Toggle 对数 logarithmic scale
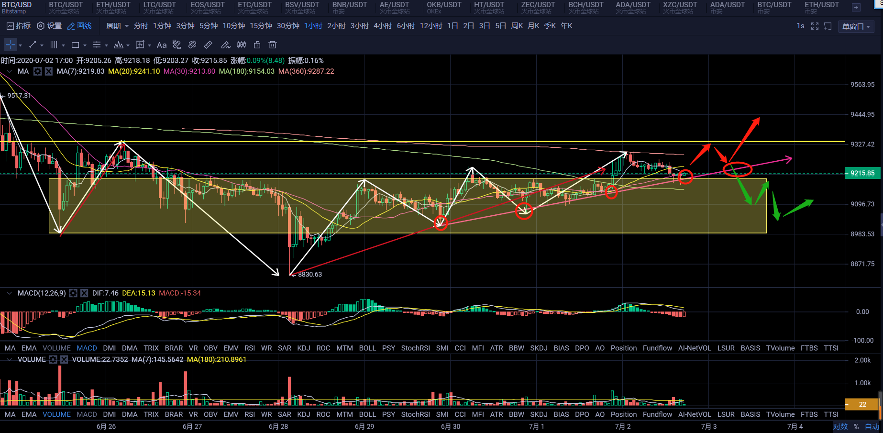Viewport: 883px width, 433px height. click(x=840, y=426)
